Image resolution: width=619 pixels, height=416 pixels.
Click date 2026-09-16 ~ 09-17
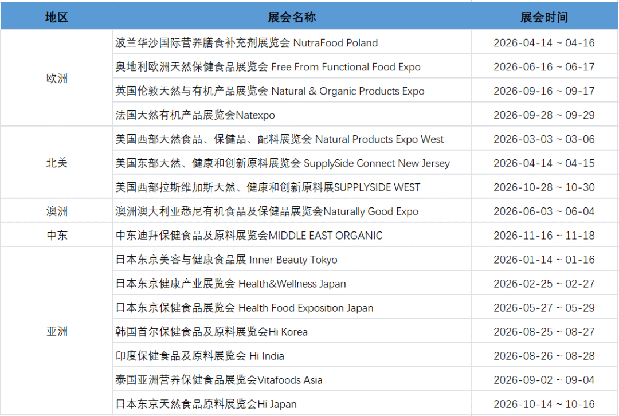point(544,91)
